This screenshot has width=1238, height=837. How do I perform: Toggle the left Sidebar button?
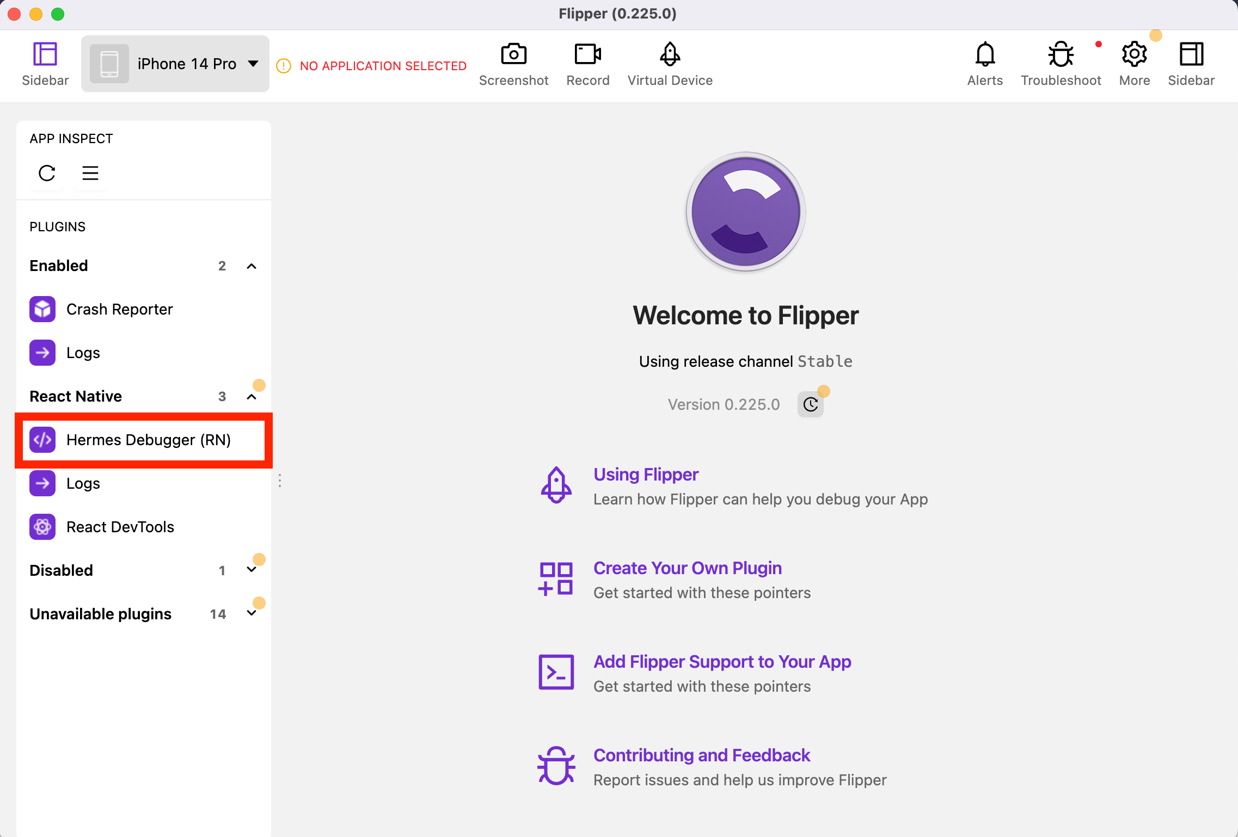[x=45, y=64]
